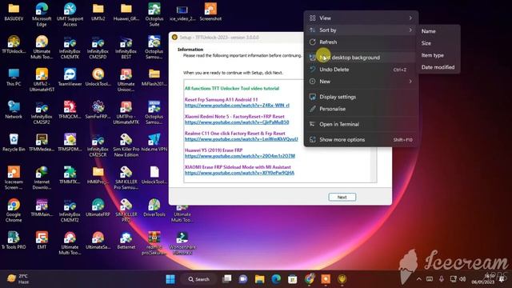Expand the Sort by submenu
The image size is (512, 288).
(x=361, y=30)
